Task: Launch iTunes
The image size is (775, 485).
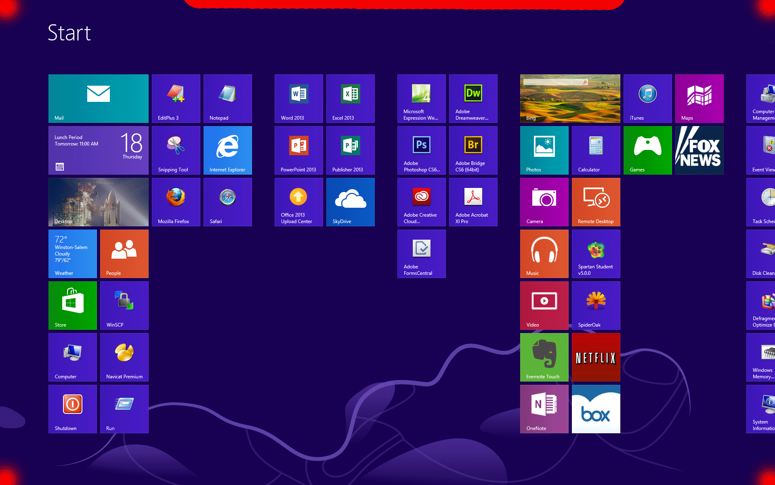Action: pyautogui.click(x=648, y=99)
